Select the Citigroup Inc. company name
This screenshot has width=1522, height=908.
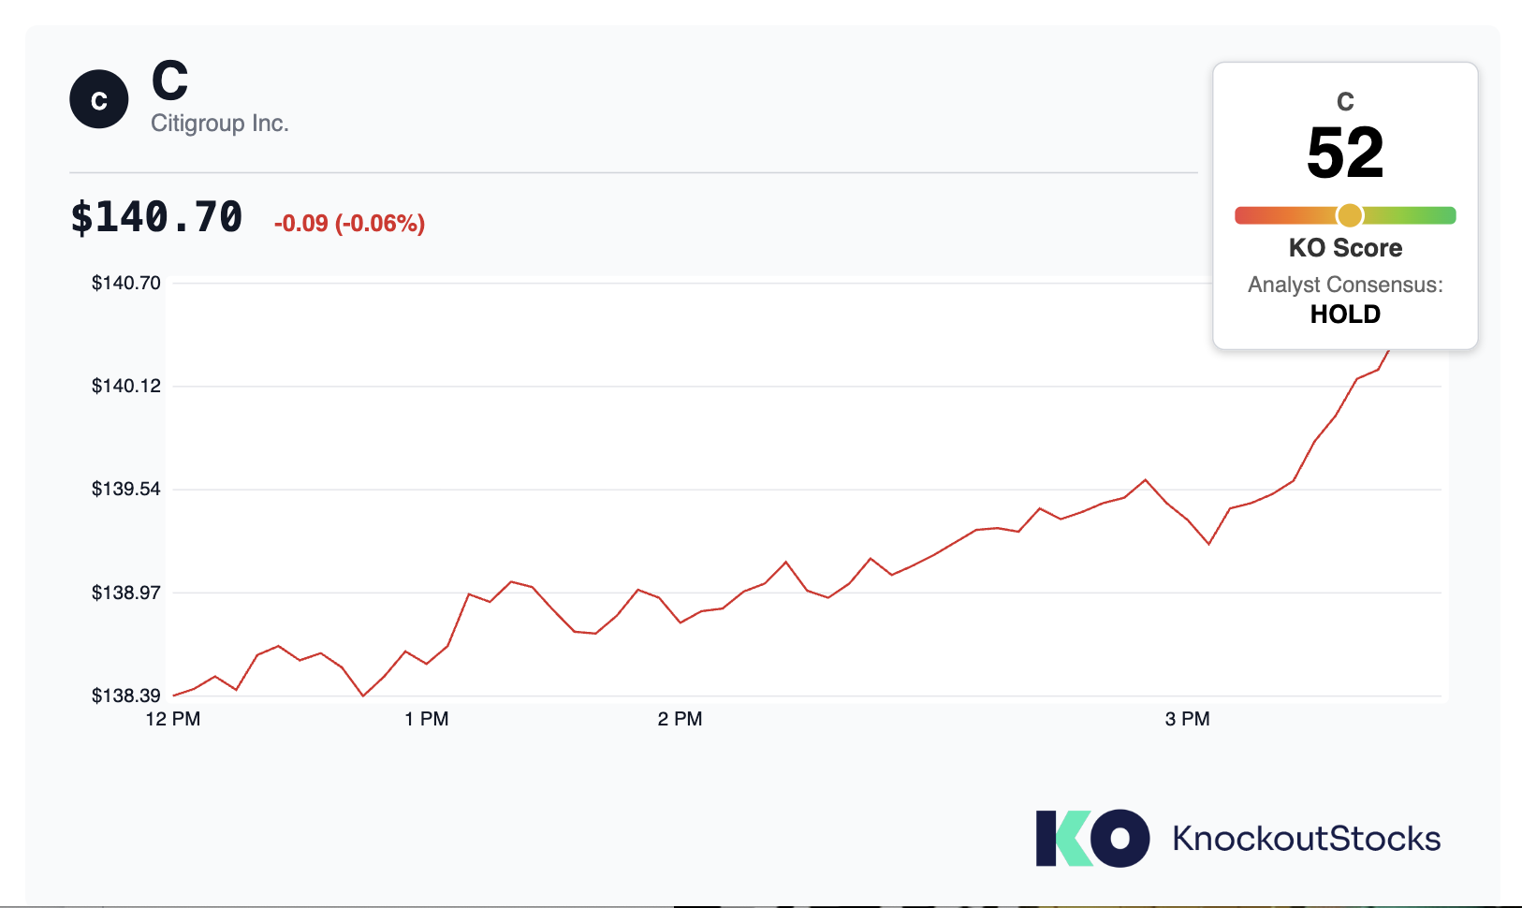point(220,124)
